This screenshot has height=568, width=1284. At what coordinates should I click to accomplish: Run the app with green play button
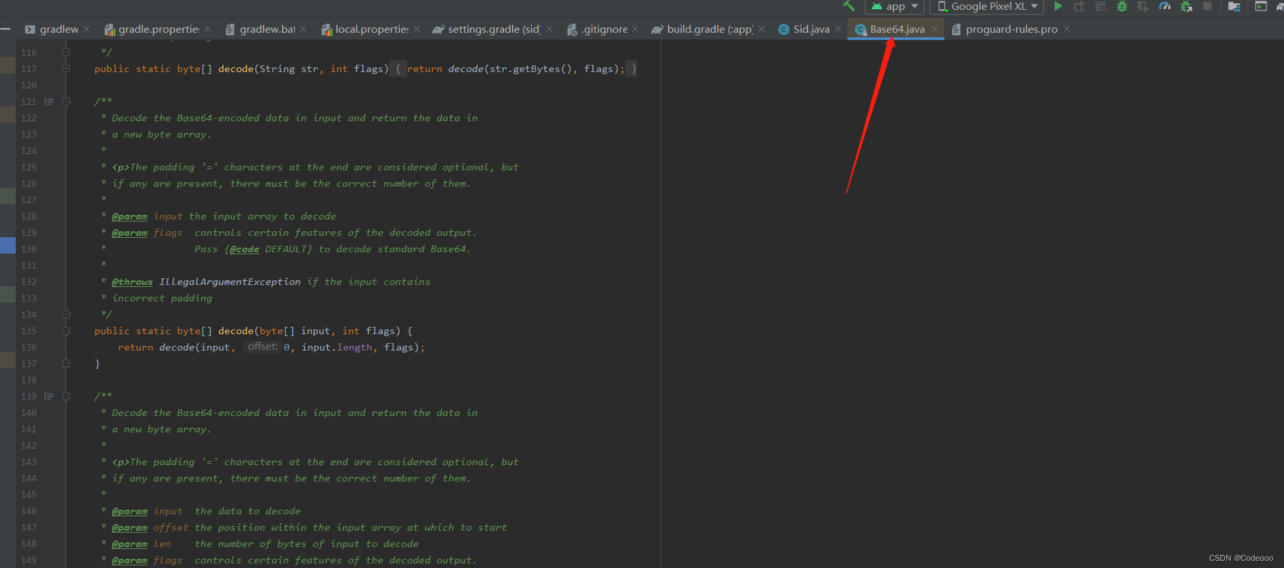pyautogui.click(x=1058, y=7)
